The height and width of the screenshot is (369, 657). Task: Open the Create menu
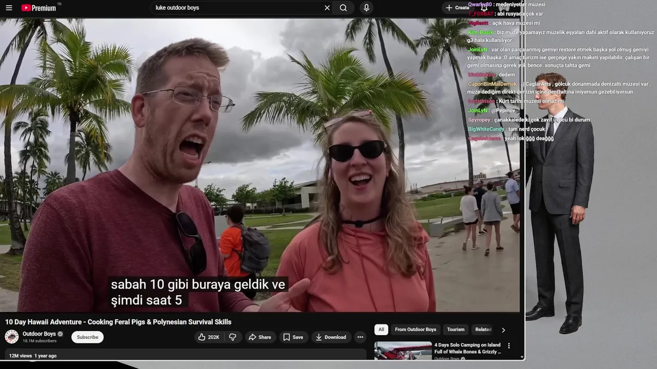click(457, 8)
